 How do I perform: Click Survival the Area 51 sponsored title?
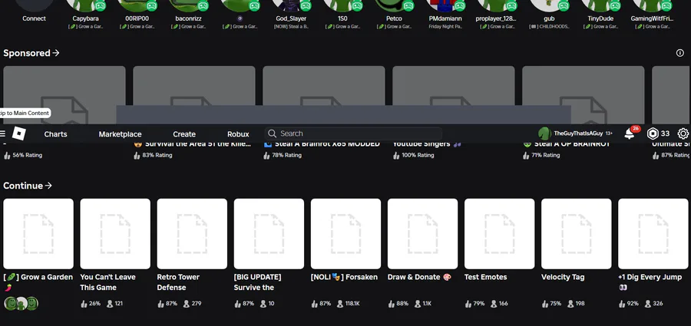[193, 144]
